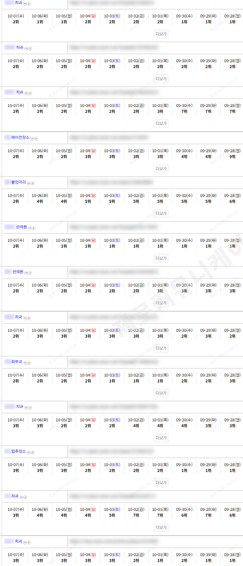
Task: Open the 붙임머리 keyword link
Action: pyautogui.click(x=19, y=182)
